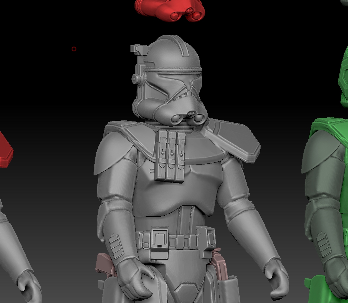Screen dimensions: 348x303
Task: Click the center belt buckle box
Action: [159, 243]
